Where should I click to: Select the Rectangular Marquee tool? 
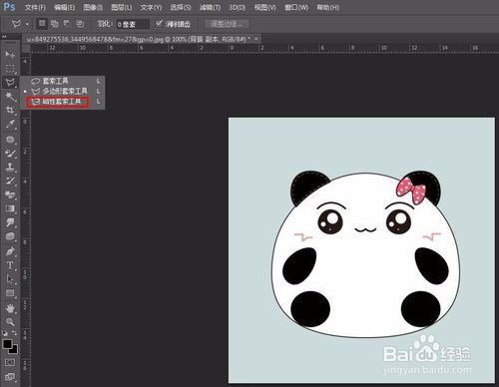tap(10, 69)
